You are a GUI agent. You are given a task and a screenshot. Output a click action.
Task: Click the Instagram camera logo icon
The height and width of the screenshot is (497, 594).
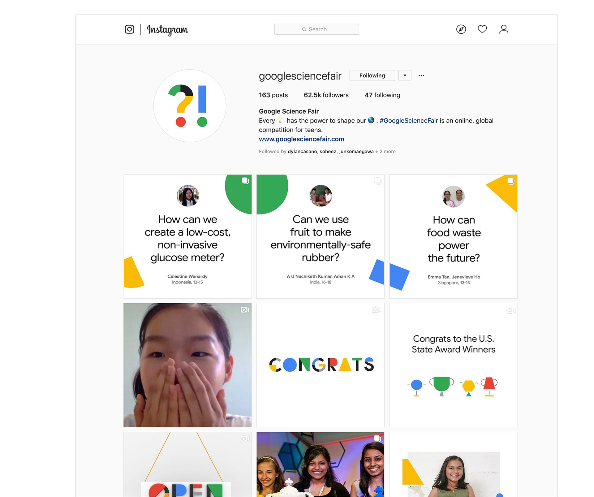129,29
